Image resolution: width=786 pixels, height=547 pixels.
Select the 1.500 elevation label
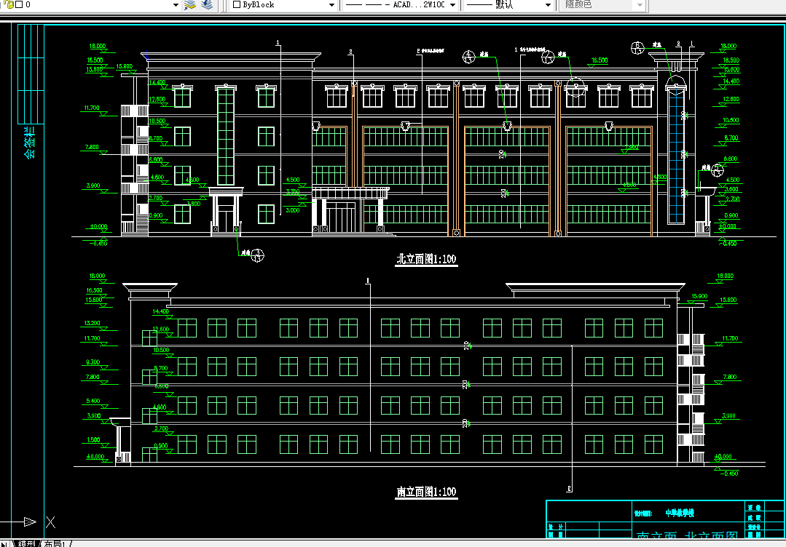93,440
